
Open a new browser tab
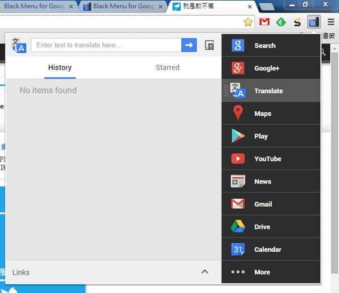tap(267, 7)
